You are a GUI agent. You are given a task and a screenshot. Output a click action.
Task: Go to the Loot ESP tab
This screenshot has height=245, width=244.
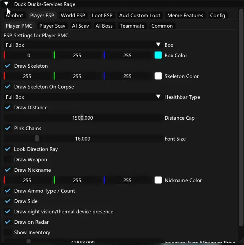coord(102,16)
